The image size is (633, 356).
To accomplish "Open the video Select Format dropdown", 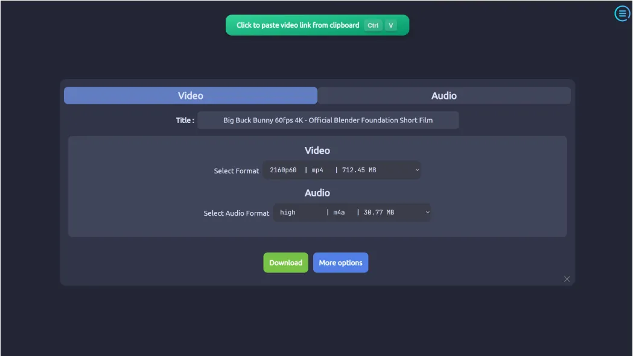I will coord(342,170).
